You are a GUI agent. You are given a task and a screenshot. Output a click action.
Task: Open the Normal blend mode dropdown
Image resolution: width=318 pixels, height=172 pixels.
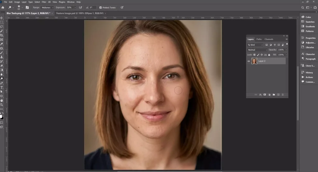257,50
